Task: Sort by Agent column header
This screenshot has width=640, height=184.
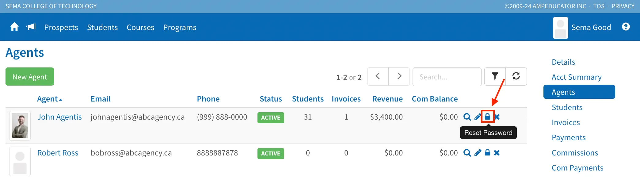Action: 50,99
